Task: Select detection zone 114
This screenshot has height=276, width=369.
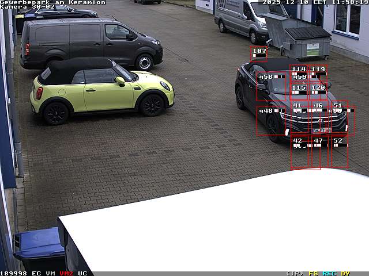Action: click(x=298, y=72)
